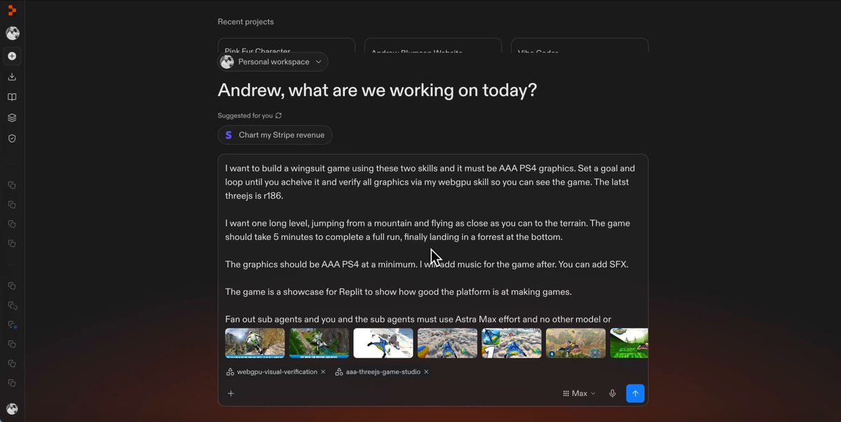841x422 pixels.
Task: Open the Max effort dropdown
Action: pyautogui.click(x=580, y=393)
